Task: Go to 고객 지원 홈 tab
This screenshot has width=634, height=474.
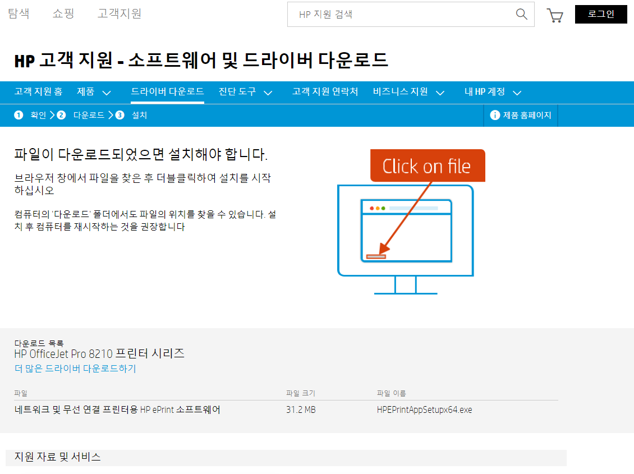Action: [x=38, y=92]
